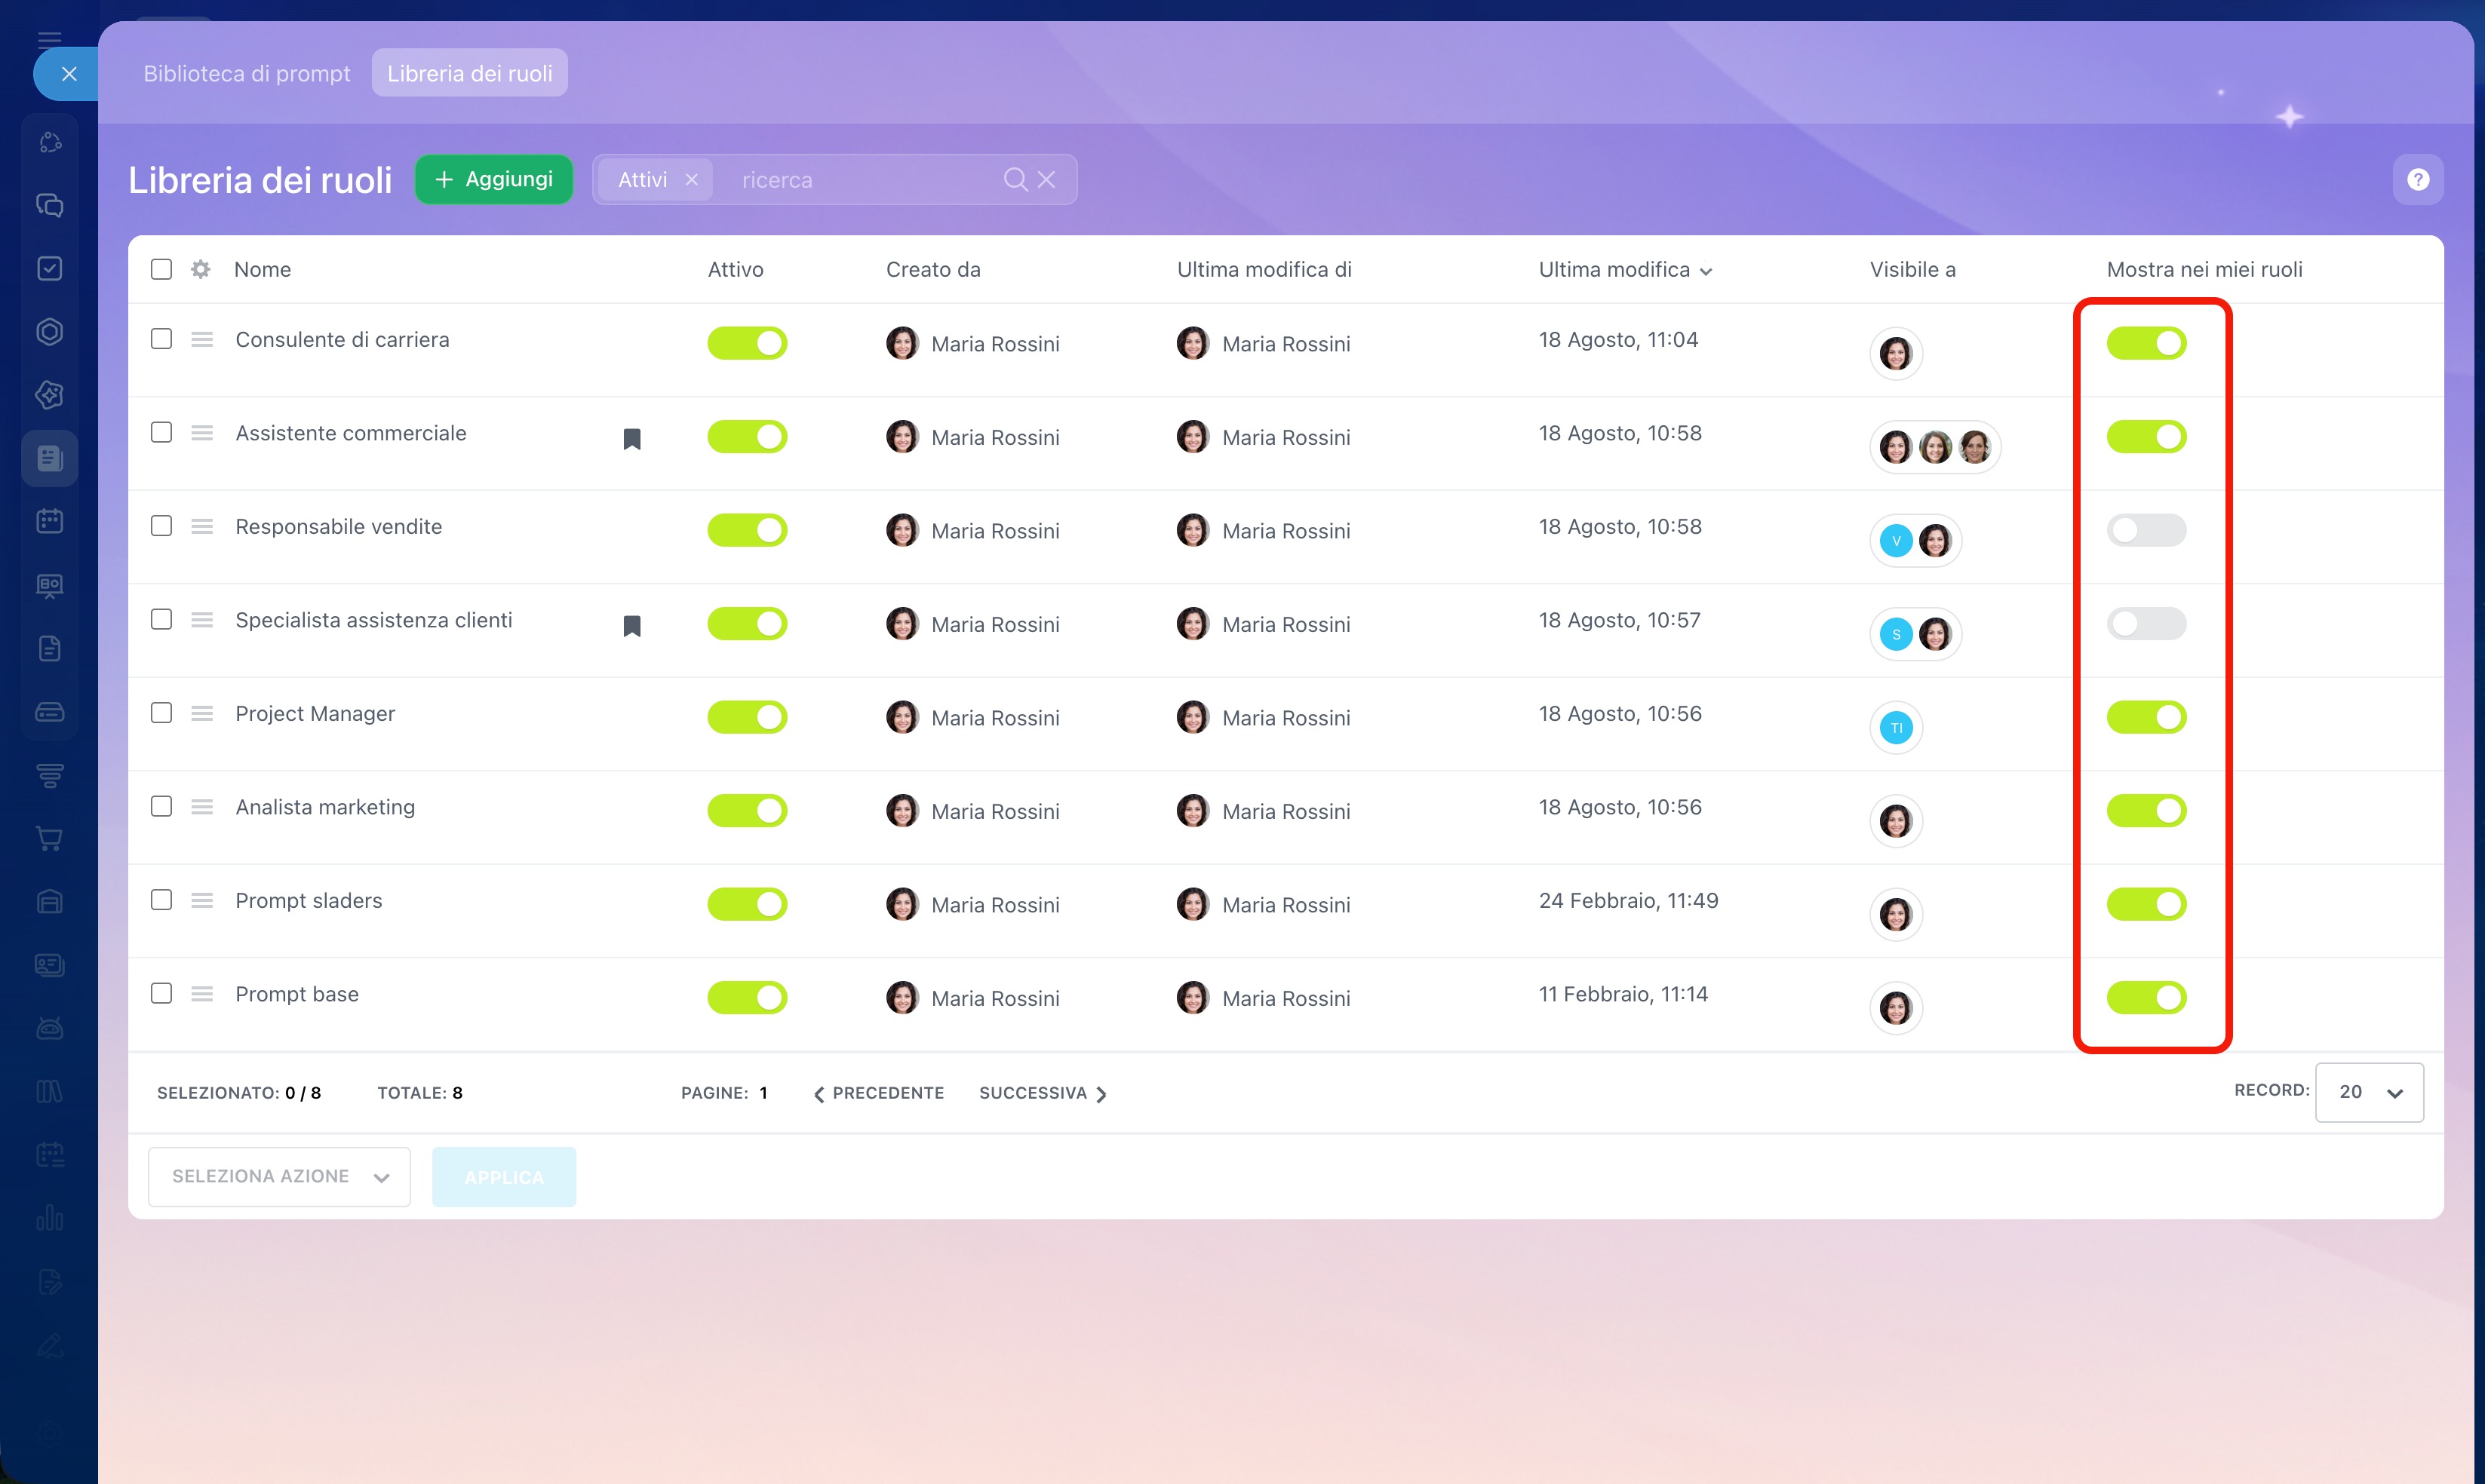Click the drag handle of Project Manager
Viewport: 2485px width, 1484px height.
click(202, 713)
